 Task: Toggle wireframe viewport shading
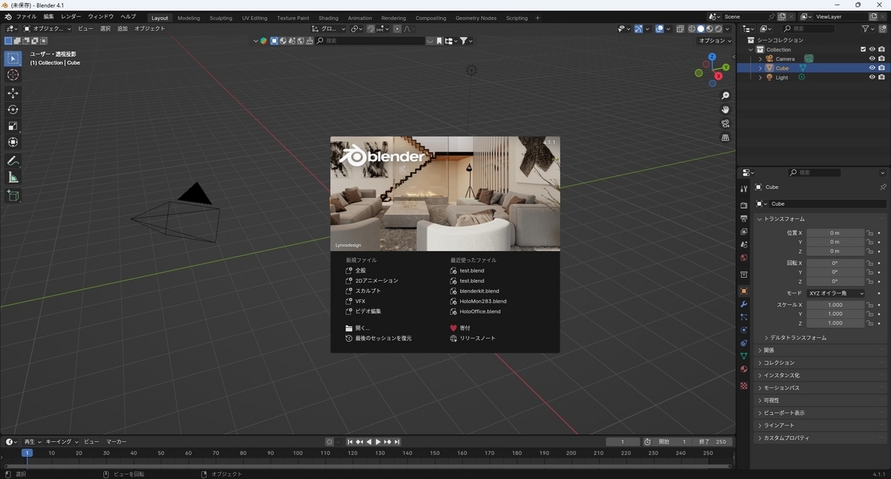tap(691, 29)
